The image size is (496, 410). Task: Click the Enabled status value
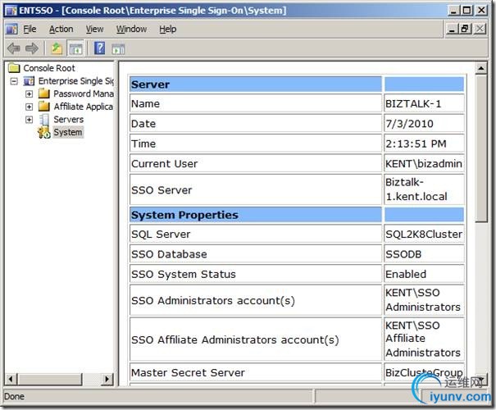pyautogui.click(x=406, y=274)
